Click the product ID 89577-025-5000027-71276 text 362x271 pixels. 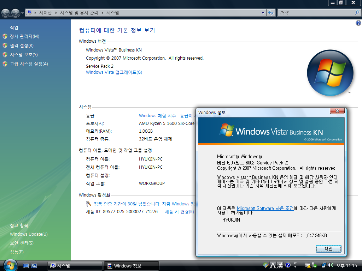tap(130, 212)
